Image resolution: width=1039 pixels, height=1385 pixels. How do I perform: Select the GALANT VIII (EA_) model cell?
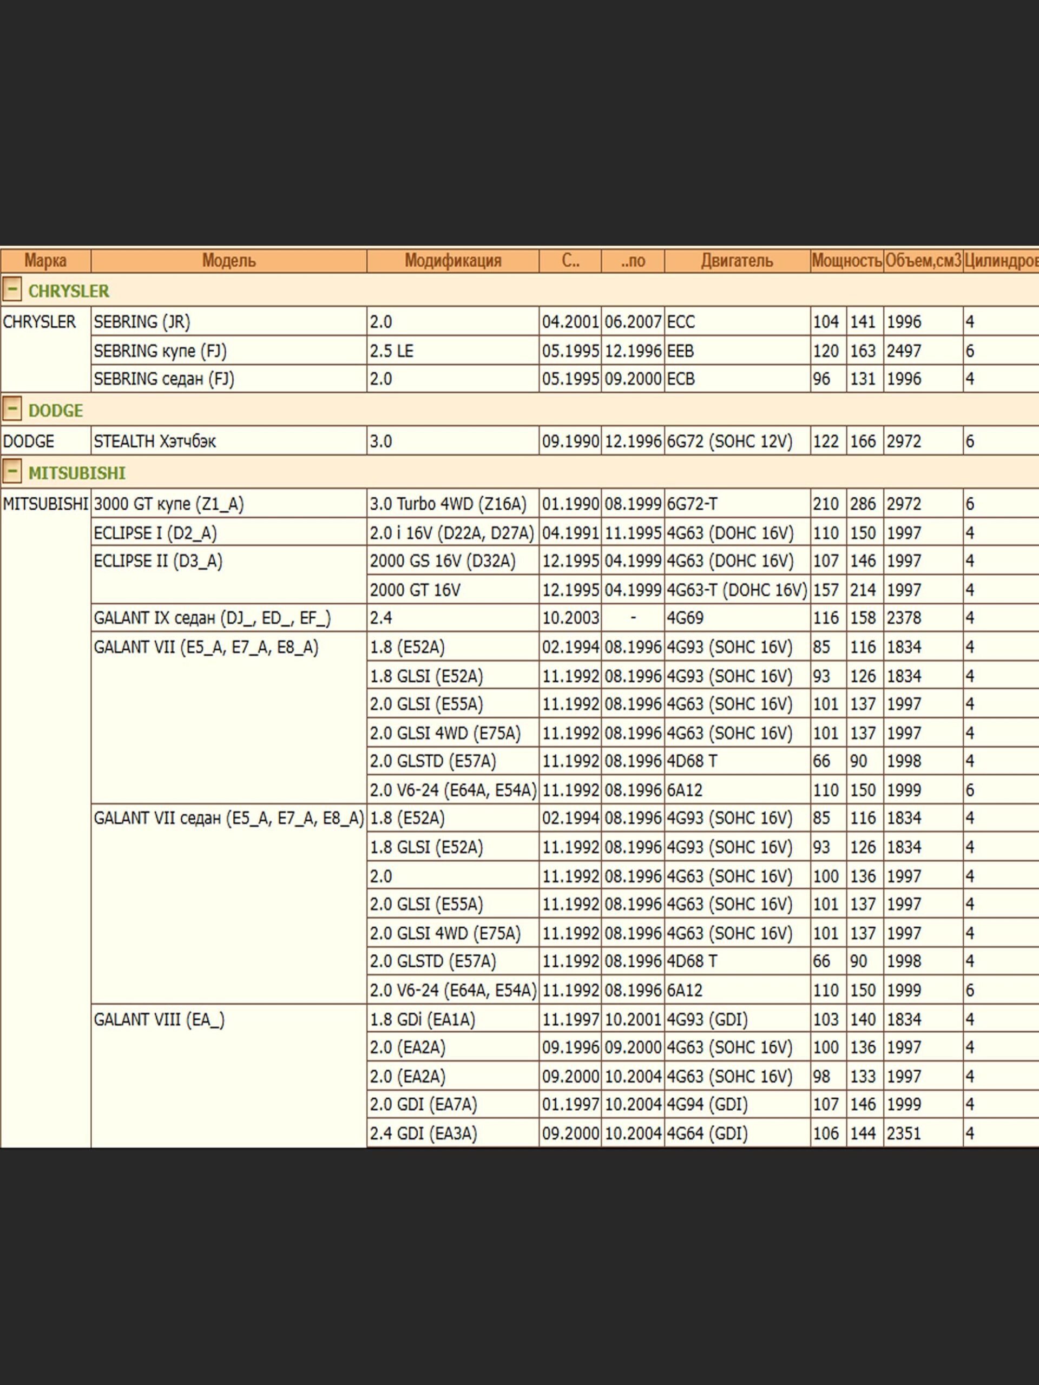159,1019
